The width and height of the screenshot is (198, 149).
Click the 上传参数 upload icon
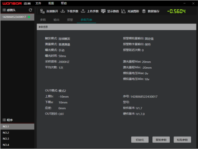coord(83,11)
